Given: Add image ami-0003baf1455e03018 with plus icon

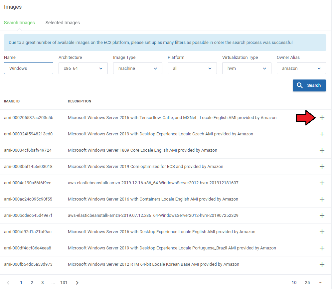Looking at the screenshot, I should coord(322,167).
